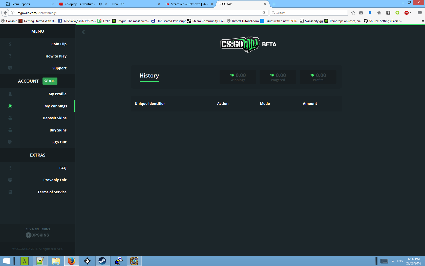Click the Buy Skins basket icon

click(x=10, y=130)
